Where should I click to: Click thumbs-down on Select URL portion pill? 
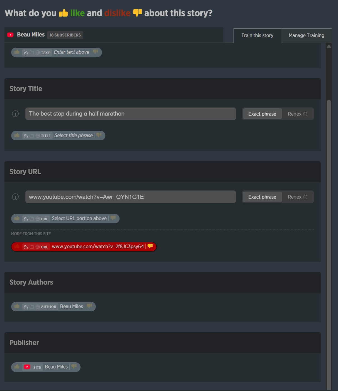click(x=113, y=218)
